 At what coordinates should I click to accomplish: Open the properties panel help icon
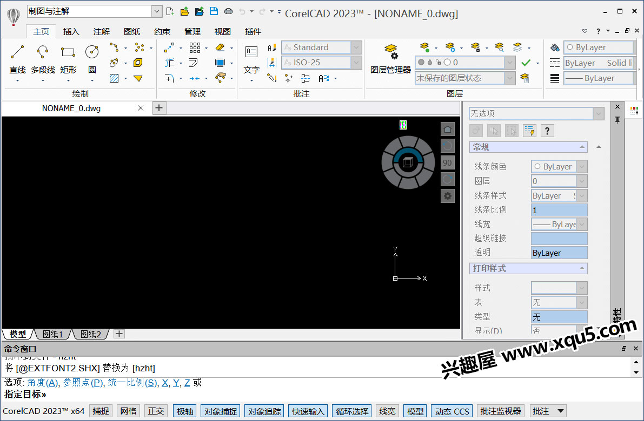pyautogui.click(x=547, y=131)
